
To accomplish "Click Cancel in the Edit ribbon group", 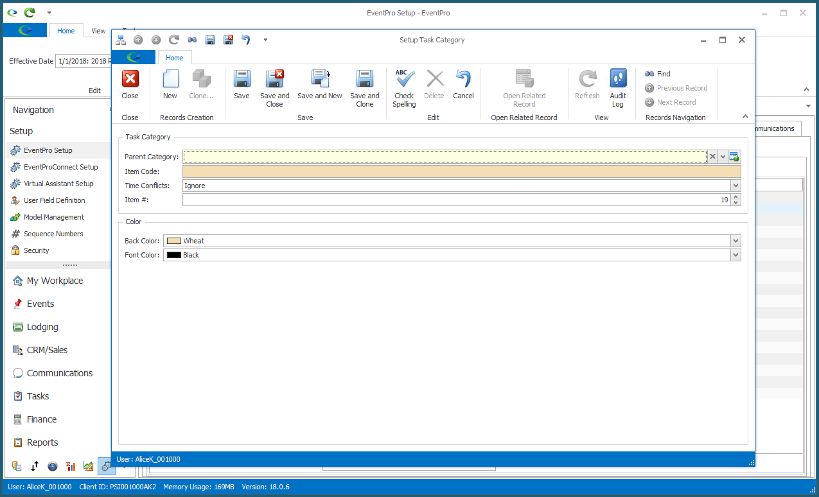I will point(463,85).
